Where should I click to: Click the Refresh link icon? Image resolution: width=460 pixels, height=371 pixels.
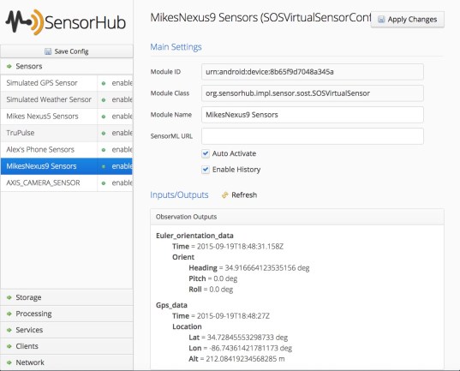pos(224,195)
